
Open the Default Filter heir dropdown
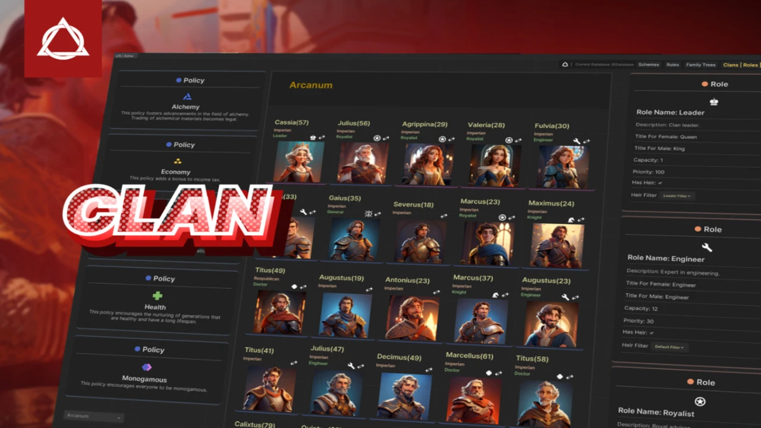click(x=669, y=347)
